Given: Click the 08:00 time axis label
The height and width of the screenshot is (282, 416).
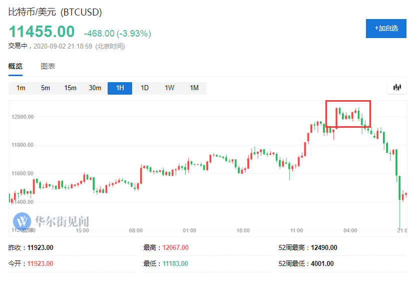Looking at the screenshot, I should [x=136, y=230].
